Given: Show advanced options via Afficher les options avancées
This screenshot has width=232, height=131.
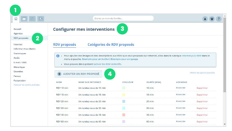Looking at the screenshot, I should click(x=202, y=73).
